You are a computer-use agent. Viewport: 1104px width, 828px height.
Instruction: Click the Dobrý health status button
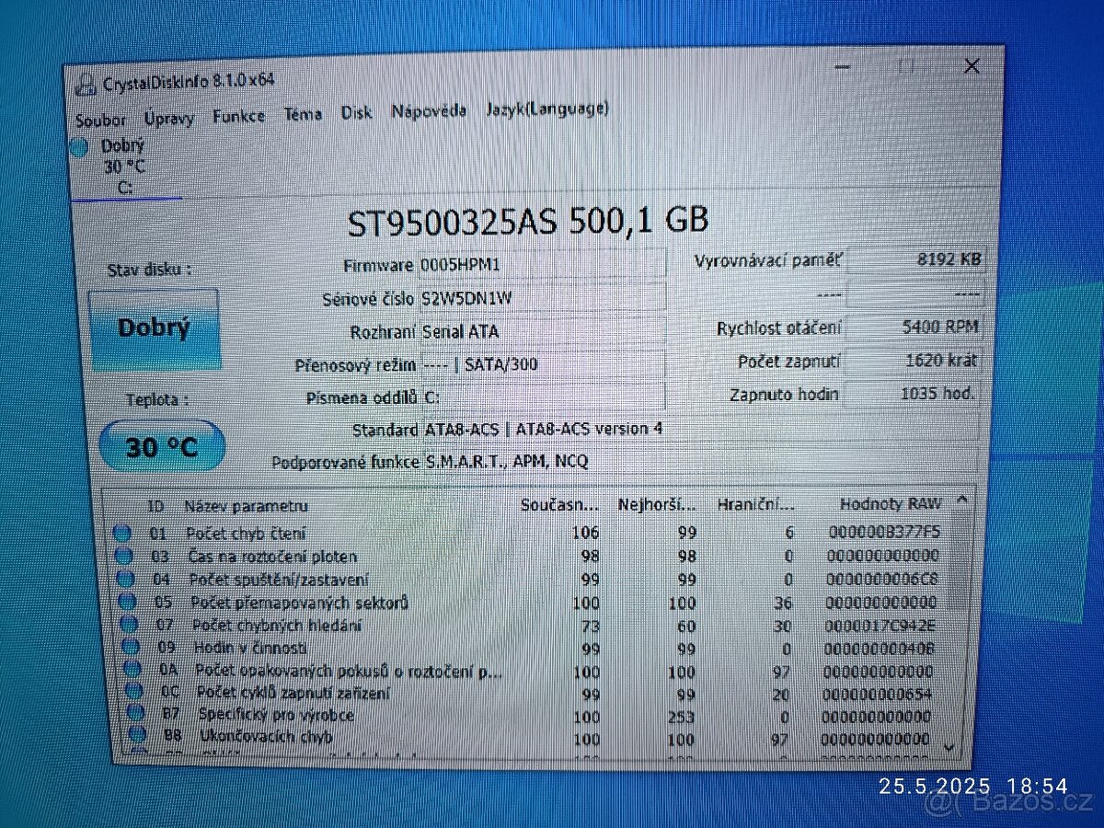[155, 329]
